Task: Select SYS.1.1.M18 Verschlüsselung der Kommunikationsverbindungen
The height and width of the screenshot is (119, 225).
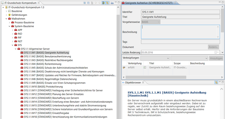Action: [x=66, y=117]
